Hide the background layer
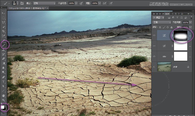 tap(154, 67)
